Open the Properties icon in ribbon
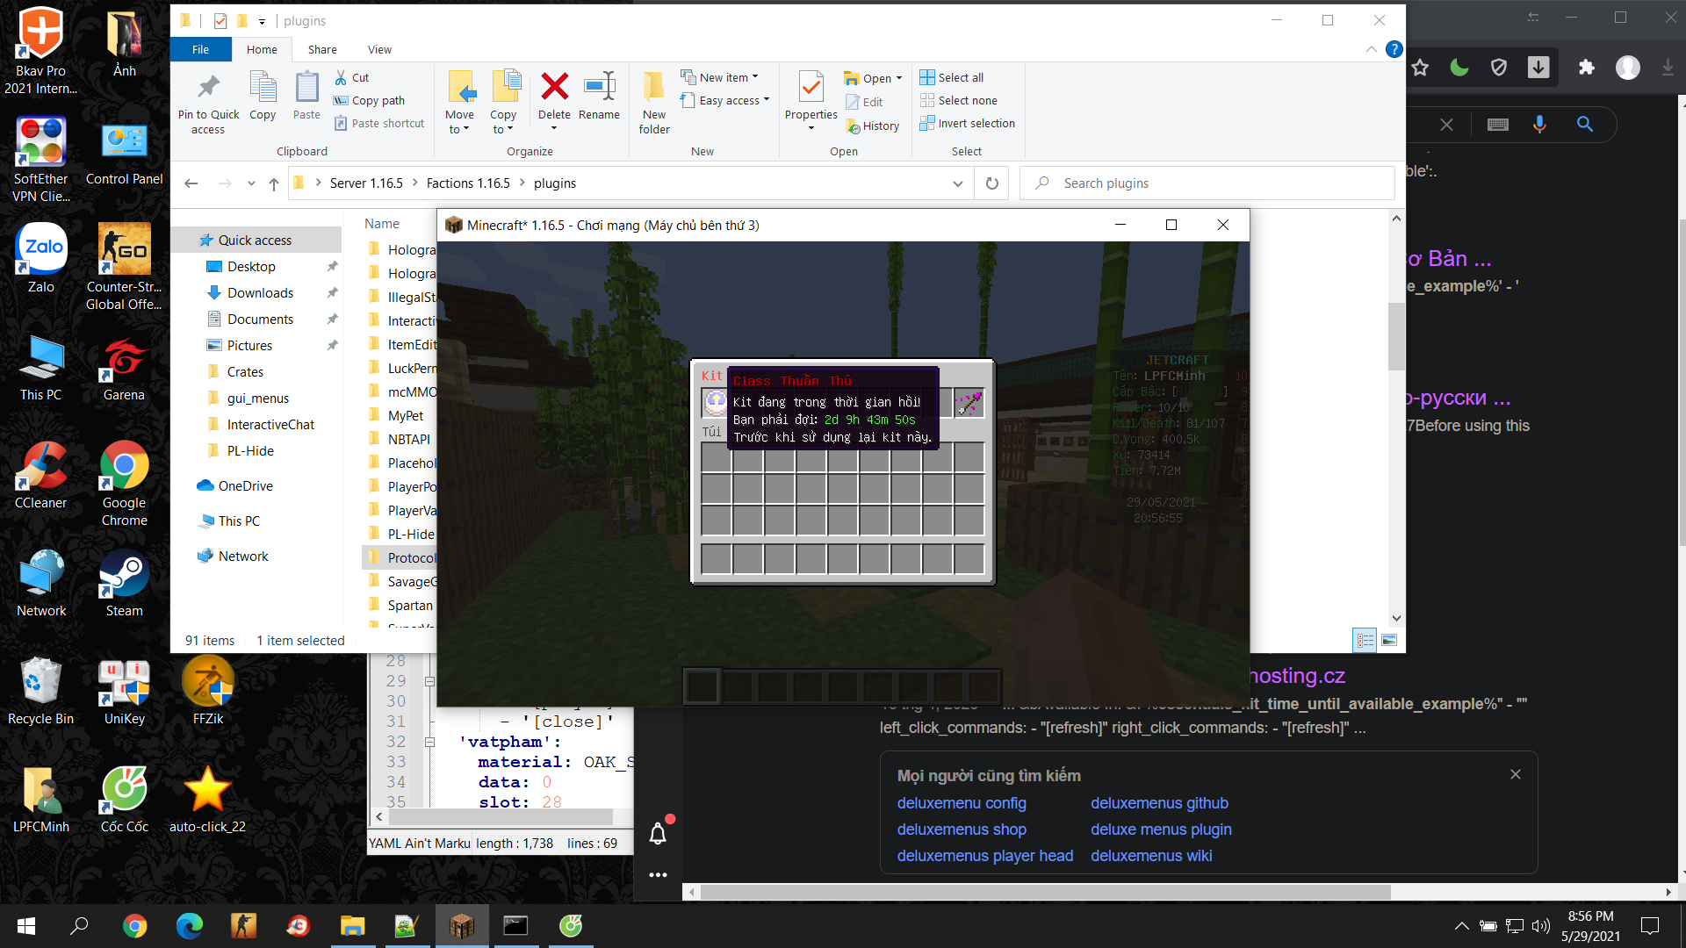Image resolution: width=1686 pixels, height=948 pixels. 811,88
